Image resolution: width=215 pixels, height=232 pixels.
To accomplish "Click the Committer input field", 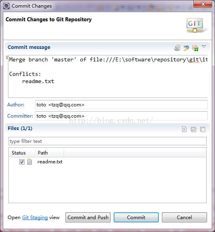I will [x=121, y=116].
